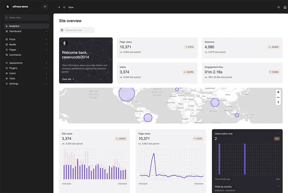Click the Tools menu icon

[7, 78]
